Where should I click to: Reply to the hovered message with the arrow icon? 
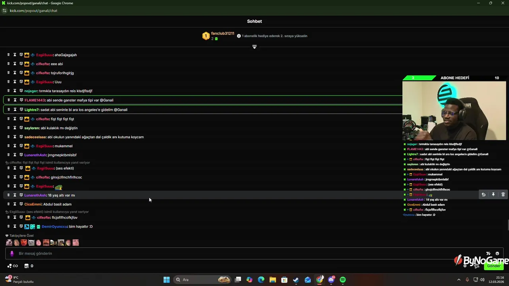click(484, 195)
